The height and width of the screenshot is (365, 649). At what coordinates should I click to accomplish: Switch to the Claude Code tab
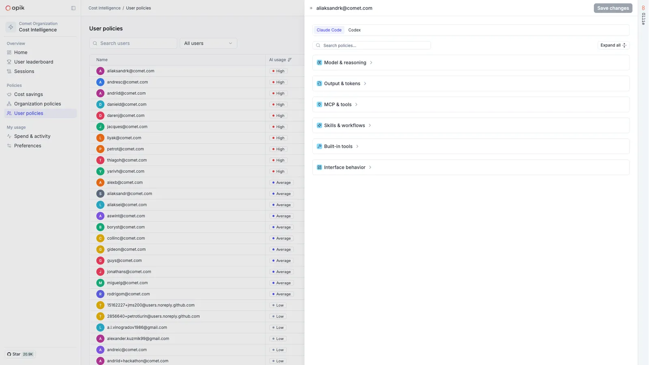[x=329, y=30]
